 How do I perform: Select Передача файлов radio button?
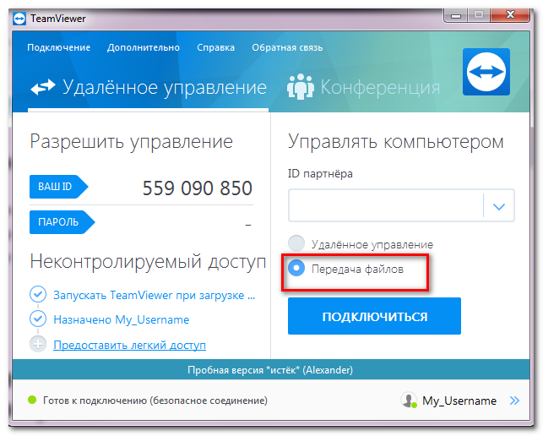296,268
